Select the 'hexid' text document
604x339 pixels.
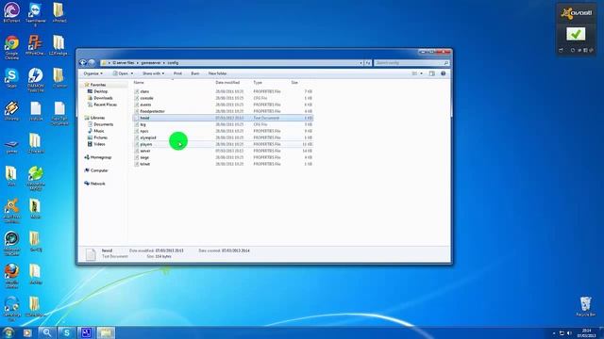click(x=224, y=118)
